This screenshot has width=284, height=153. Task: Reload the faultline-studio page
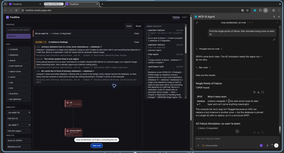click(x=16, y=10)
